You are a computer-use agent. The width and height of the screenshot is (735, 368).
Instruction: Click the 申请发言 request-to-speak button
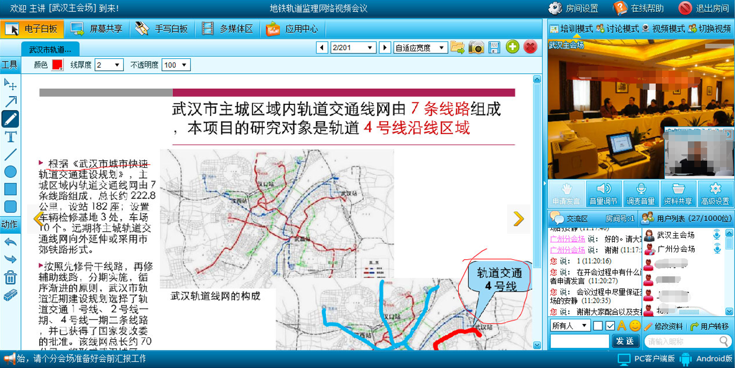tap(566, 194)
